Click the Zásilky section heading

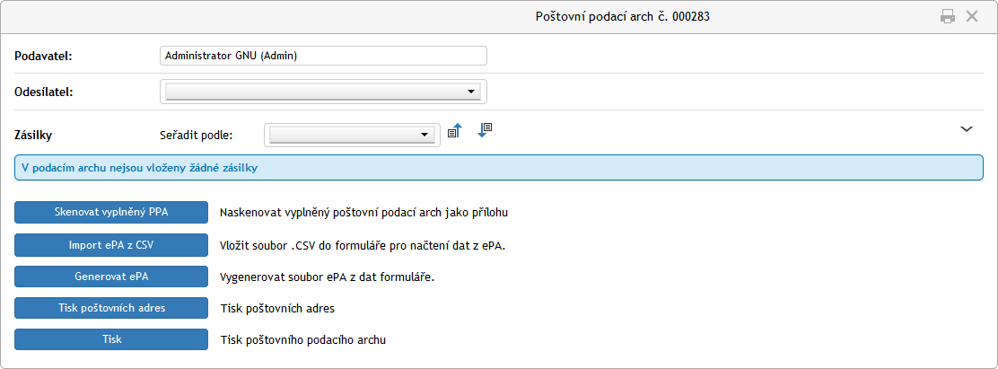(36, 135)
